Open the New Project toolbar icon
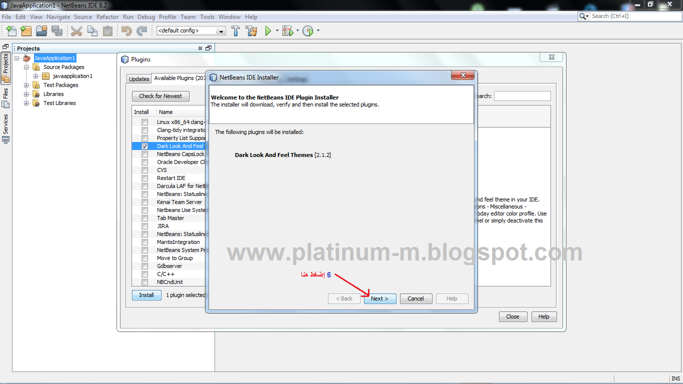 point(26,30)
